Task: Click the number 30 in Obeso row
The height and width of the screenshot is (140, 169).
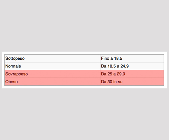Action: point(110,82)
